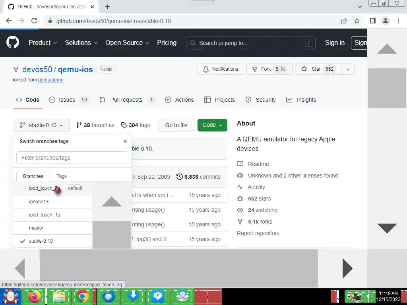This screenshot has width=407, height=305.
Task: Open a new browser tab
Action: tap(107, 7)
